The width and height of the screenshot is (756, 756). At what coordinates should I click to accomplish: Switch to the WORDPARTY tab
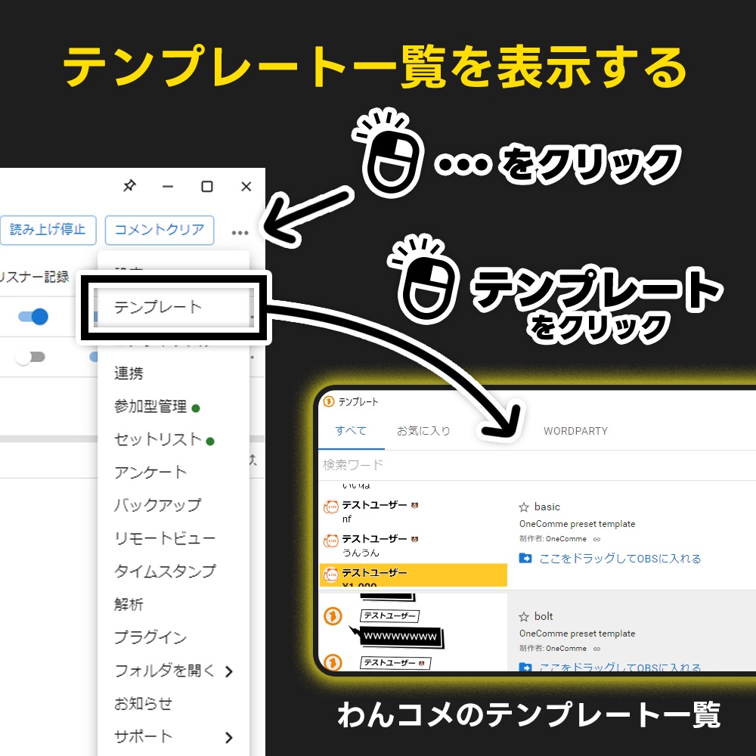tap(576, 431)
